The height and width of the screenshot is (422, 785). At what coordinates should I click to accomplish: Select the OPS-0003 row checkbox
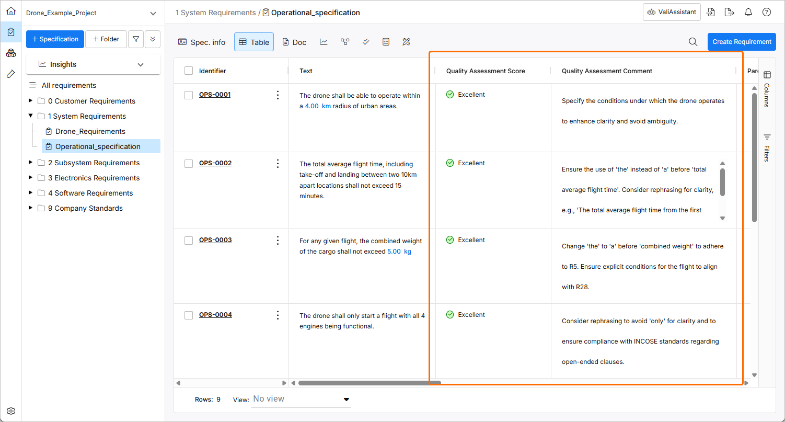tap(189, 240)
